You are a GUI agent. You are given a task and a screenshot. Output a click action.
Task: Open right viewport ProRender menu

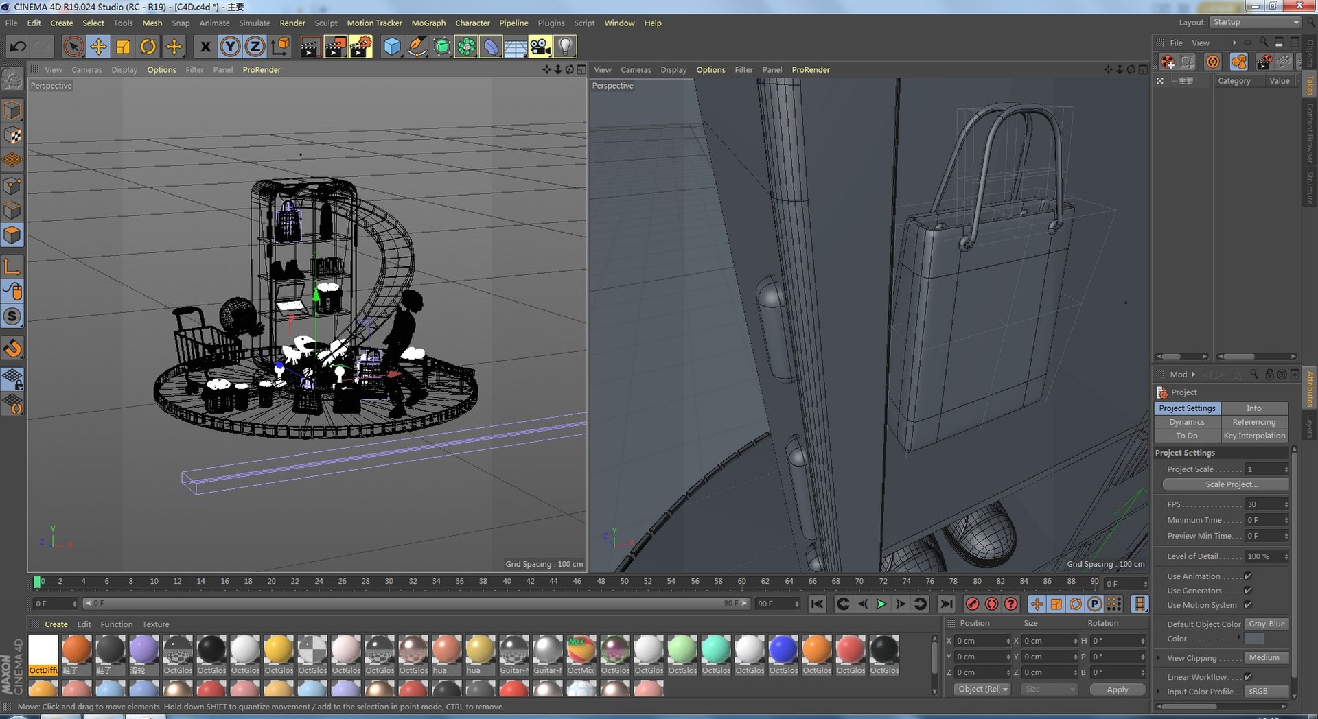click(811, 70)
